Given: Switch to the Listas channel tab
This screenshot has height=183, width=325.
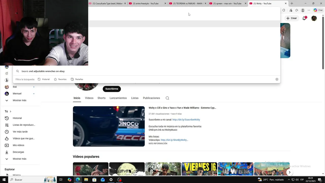Looking at the screenshot, I should pyautogui.click(x=135, y=98).
